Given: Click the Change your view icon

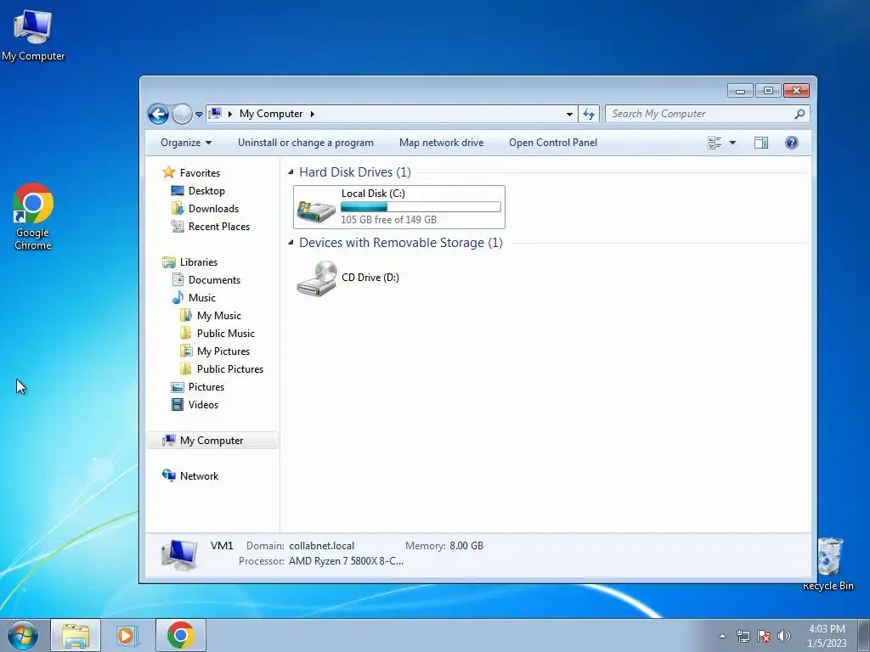Looking at the screenshot, I should [715, 143].
